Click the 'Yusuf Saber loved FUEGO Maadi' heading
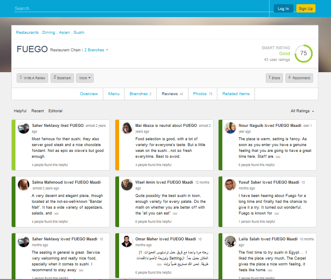The image size is (331, 280). click(x=269, y=182)
